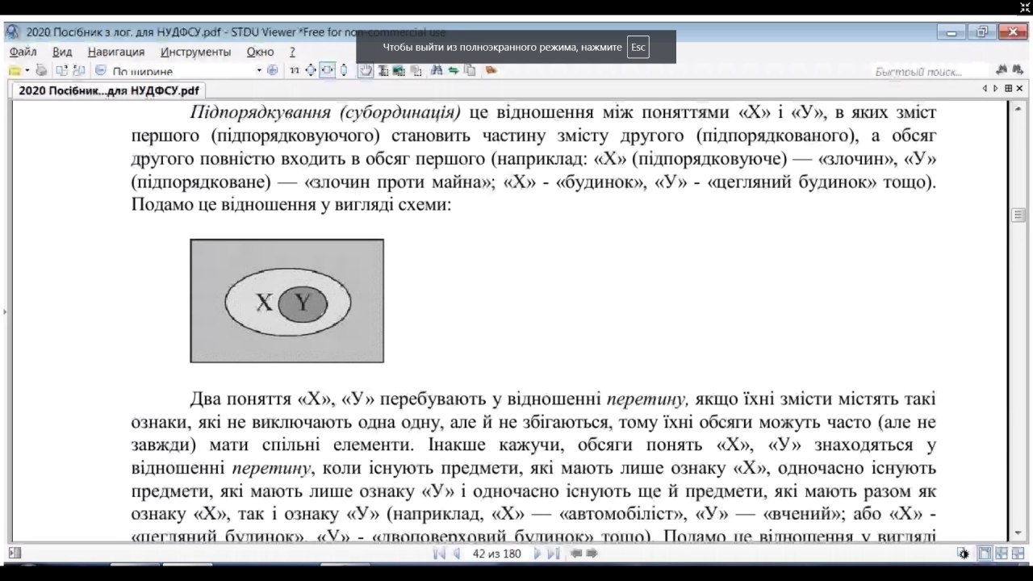
Task: Expand the open file recent-files arrow
Action: click(27, 70)
